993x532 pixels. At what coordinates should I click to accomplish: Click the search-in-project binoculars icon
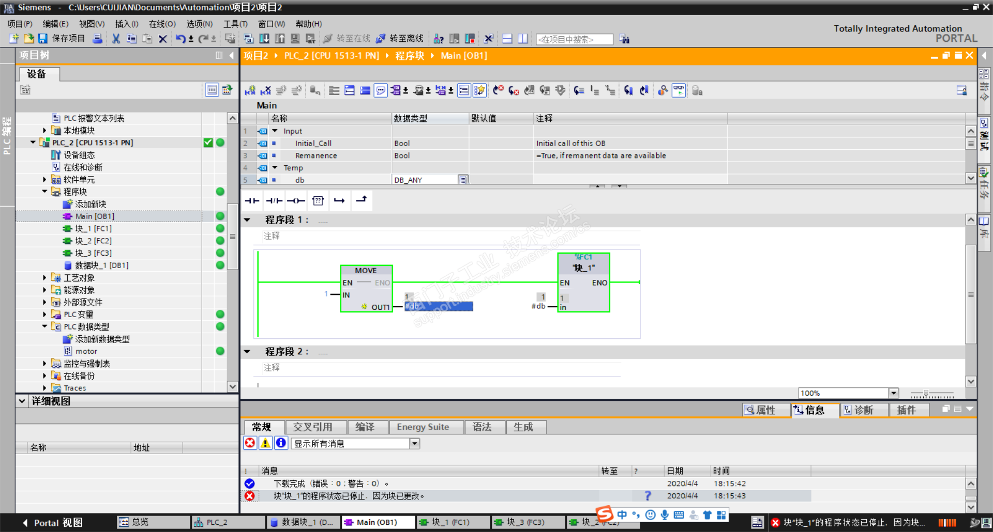click(x=624, y=39)
